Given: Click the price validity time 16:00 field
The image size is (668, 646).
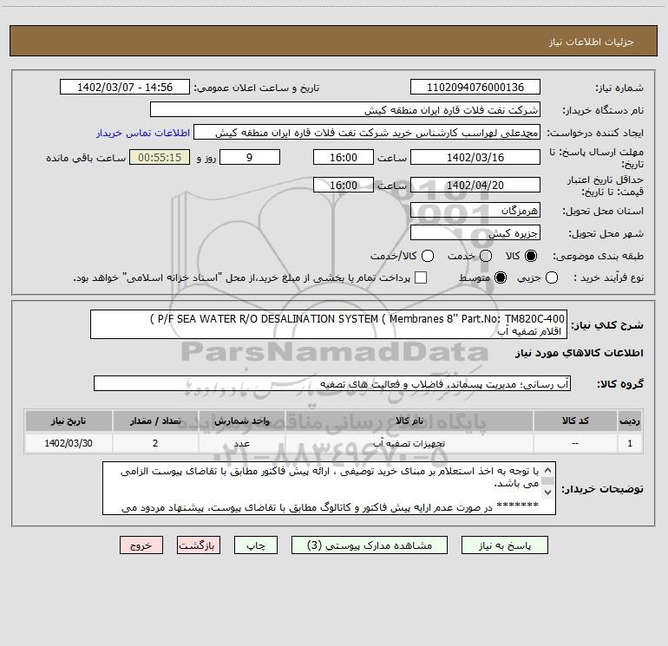Looking at the screenshot, I should coord(344,185).
